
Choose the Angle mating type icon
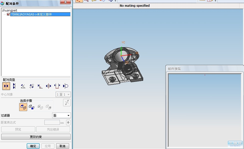point(23,86)
